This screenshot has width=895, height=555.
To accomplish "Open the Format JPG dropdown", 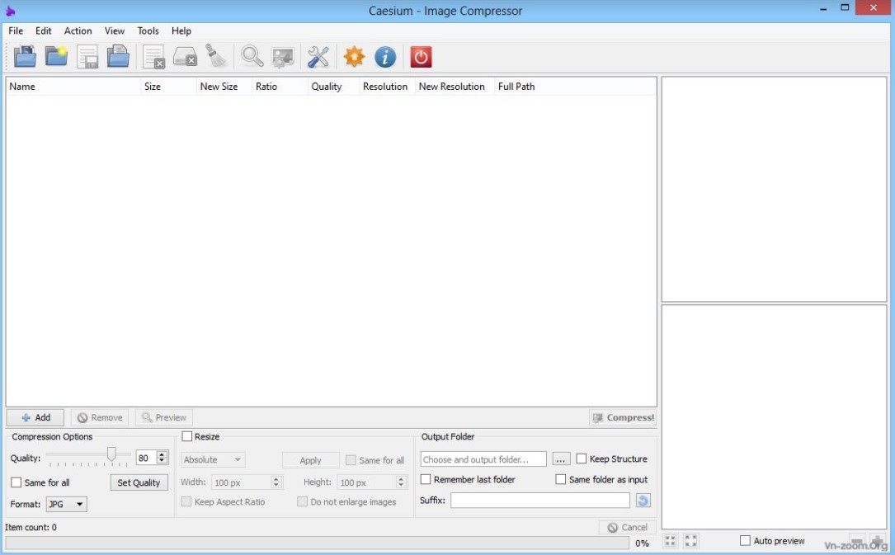I will pyautogui.click(x=66, y=504).
